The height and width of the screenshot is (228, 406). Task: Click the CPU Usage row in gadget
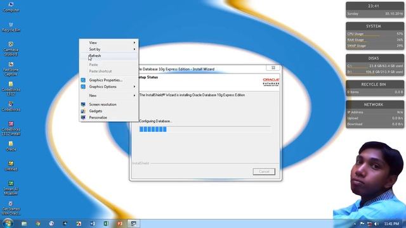(x=374, y=34)
